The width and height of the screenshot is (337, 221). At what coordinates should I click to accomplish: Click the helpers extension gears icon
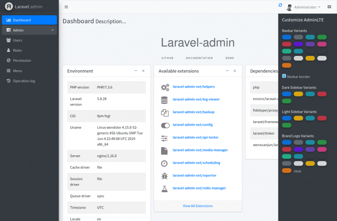165,87
